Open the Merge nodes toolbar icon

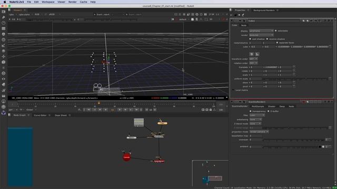point(4,51)
